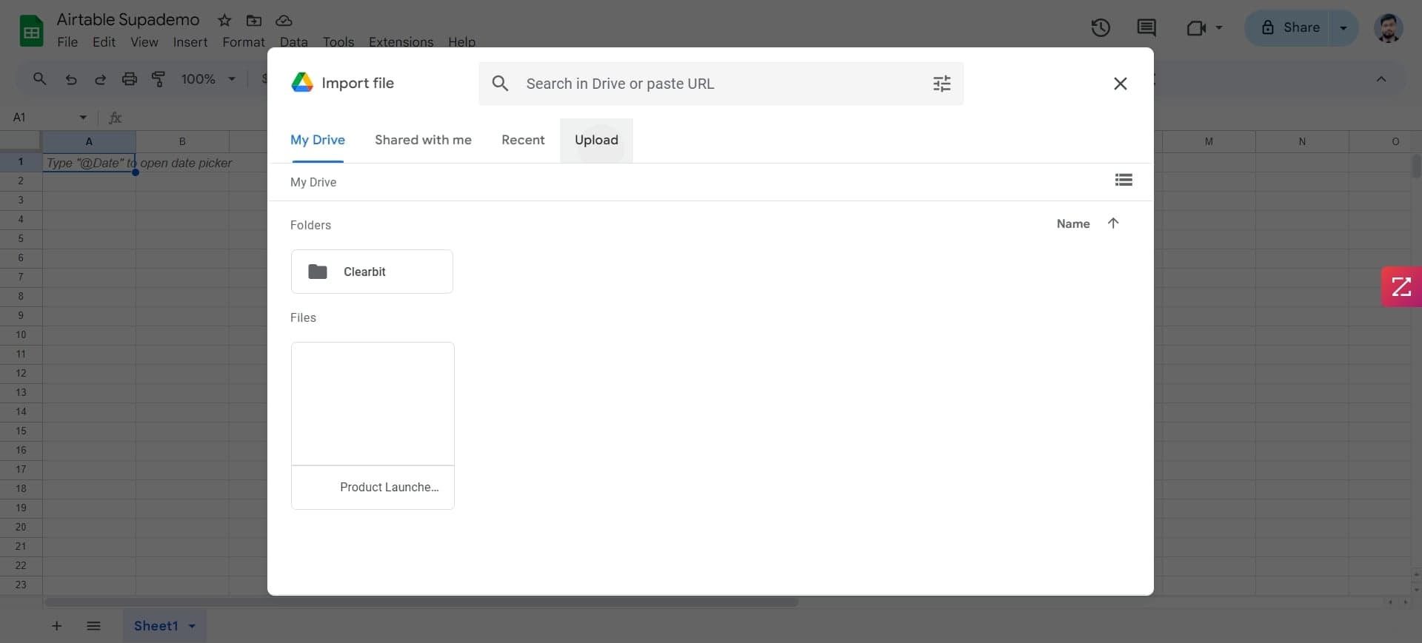The width and height of the screenshot is (1422, 643).
Task: Click the move to folder icon
Action: tap(254, 20)
